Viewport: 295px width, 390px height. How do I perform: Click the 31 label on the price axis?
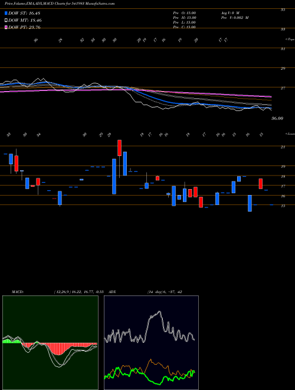[x=283, y=49]
